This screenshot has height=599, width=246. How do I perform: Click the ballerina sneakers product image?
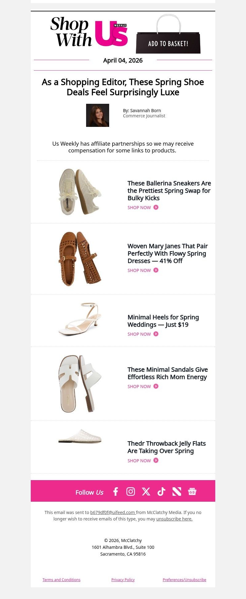[80, 192]
